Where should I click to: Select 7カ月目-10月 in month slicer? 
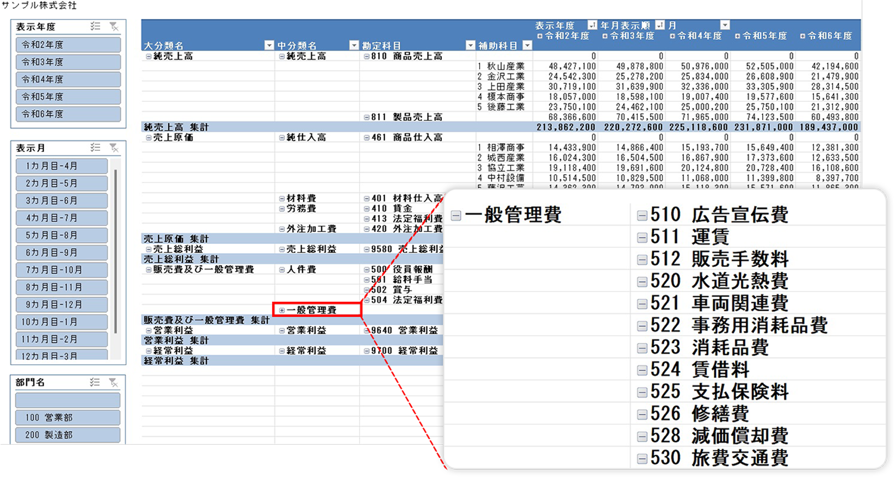click(x=61, y=270)
